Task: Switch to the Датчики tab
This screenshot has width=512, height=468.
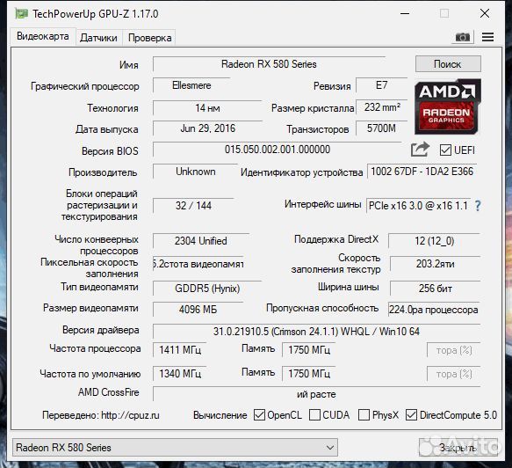Action: click(98, 38)
